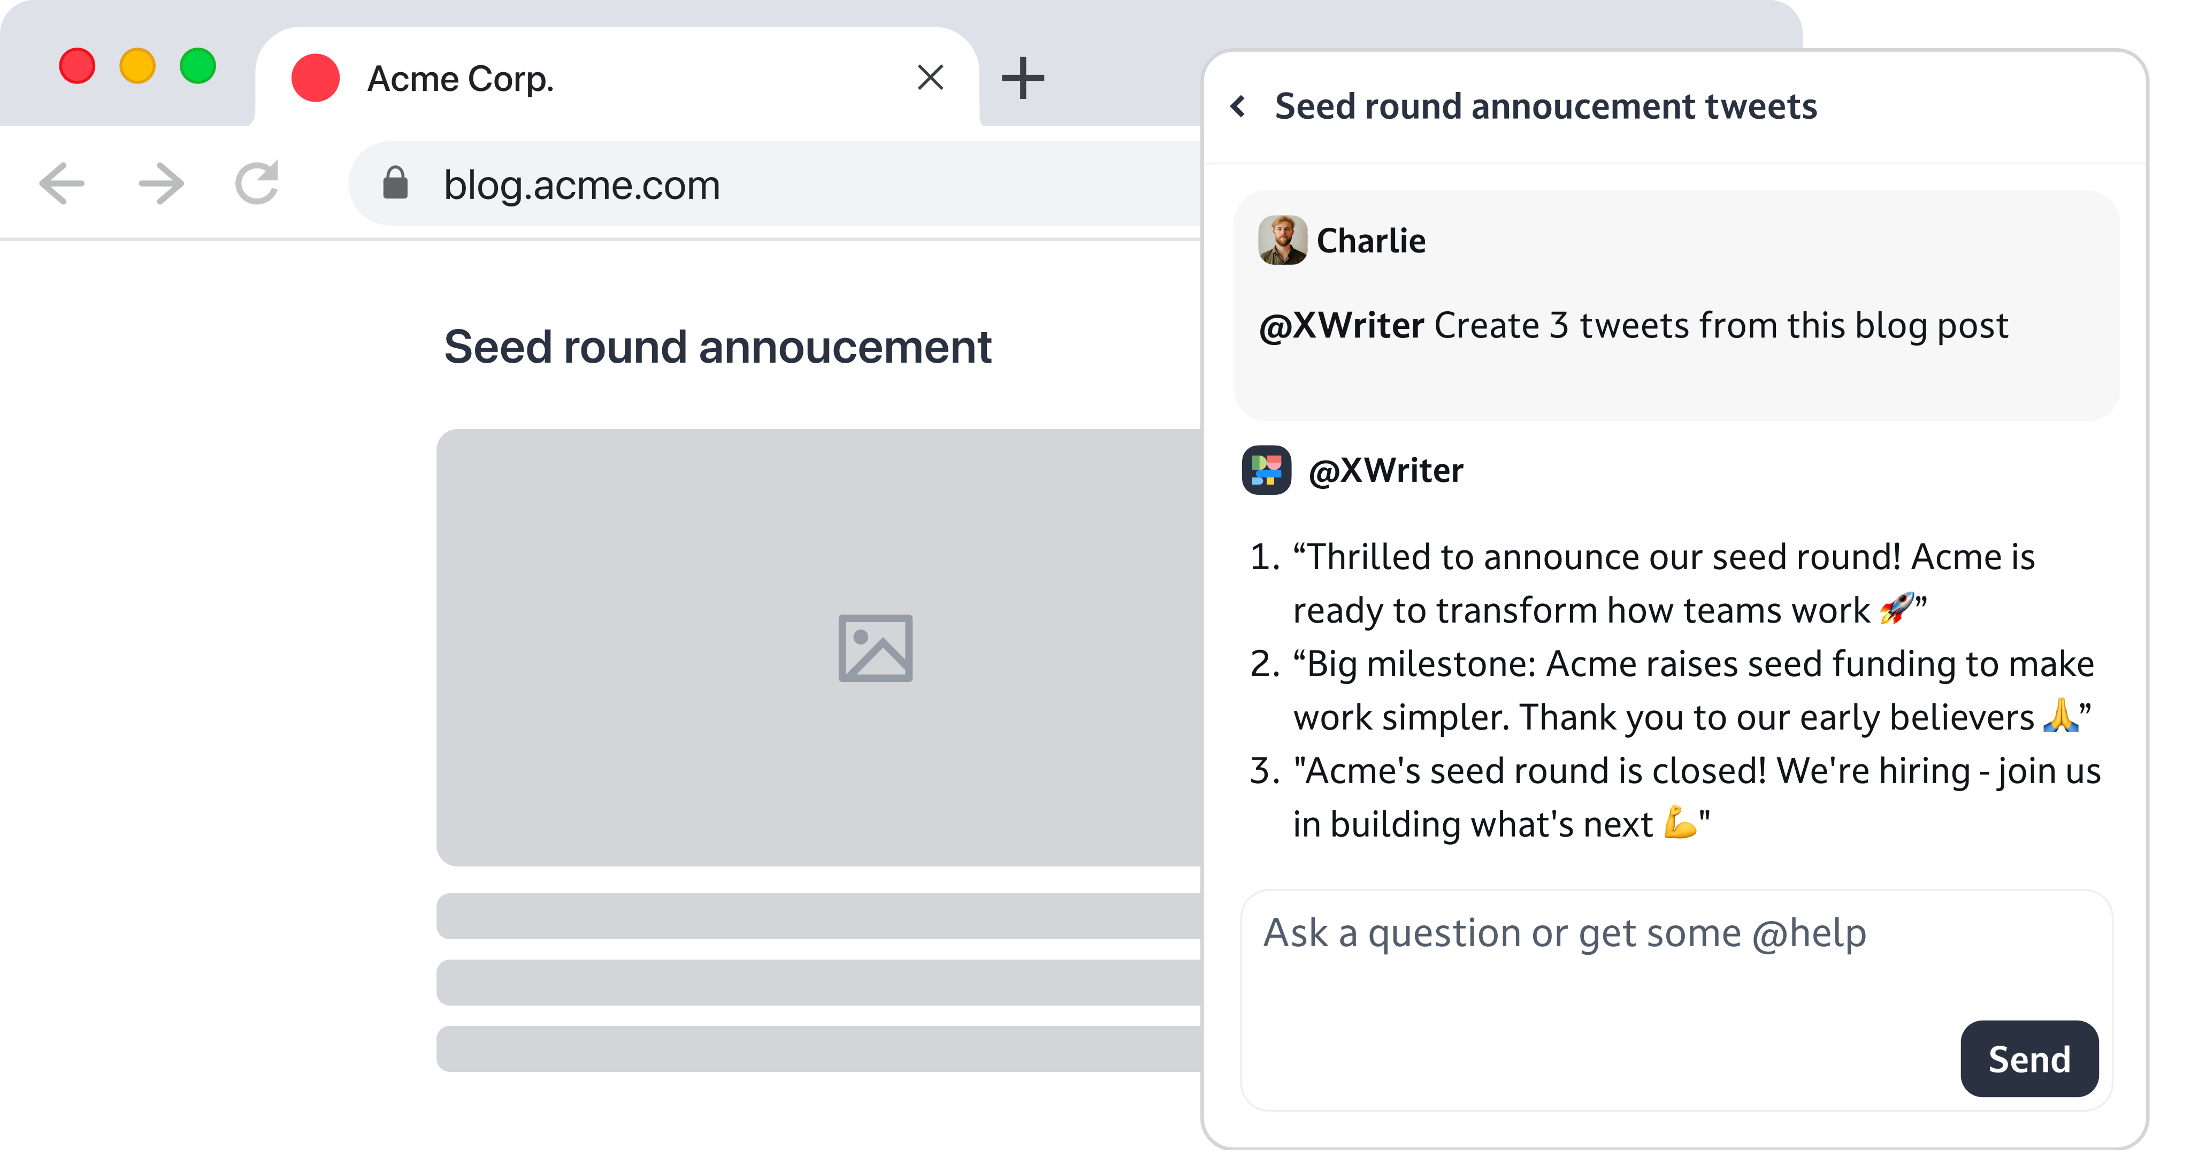Viewport: 2191px width, 1150px height.
Task: Click the image placeholder icon in blog
Action: [x=875, y=648]
